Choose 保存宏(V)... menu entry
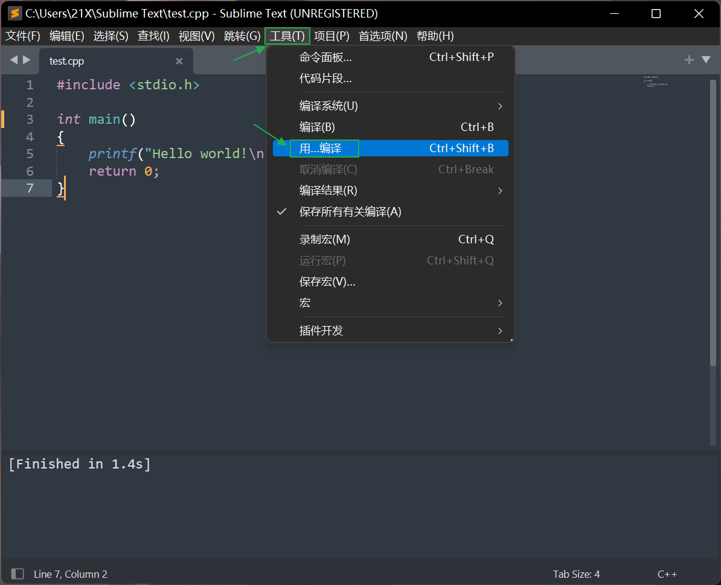721x585 pixels. (x=390, y=282)
